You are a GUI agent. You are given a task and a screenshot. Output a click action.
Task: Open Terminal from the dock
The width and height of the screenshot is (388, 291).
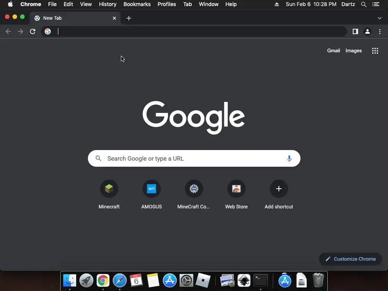click(x=261, y=280)
